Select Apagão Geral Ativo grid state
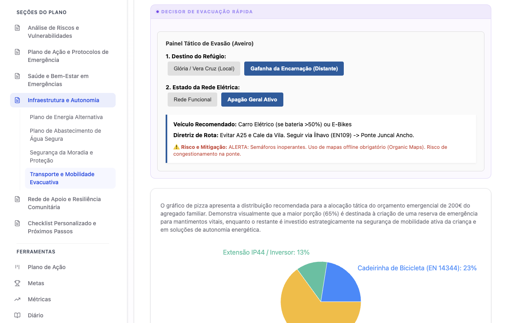This screenshot has width=505, height=323. pyautogui.click(x=252, y=99)
